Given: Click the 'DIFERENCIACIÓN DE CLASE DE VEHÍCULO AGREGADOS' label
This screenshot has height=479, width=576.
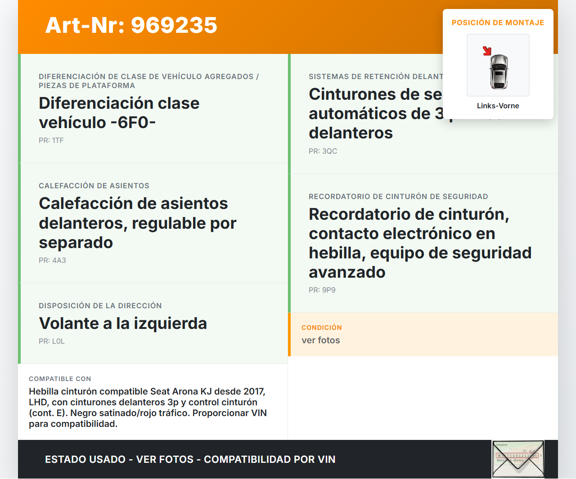Looking at the screenshot, I should [149, 81].
